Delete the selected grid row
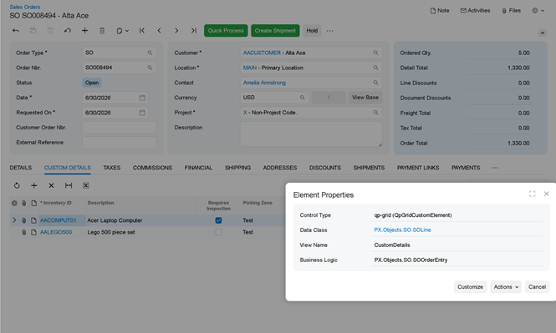The height and width of the screenshot is (333, 556). [51, 185]
